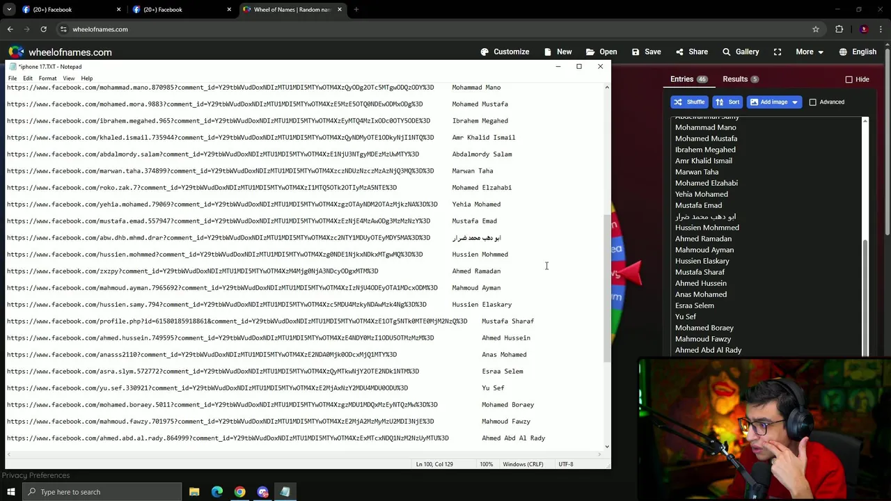Click the 100% zoom status in Notepad
Image resolution: width=891 pixels, height=501 pixels.
coord(486,464)
